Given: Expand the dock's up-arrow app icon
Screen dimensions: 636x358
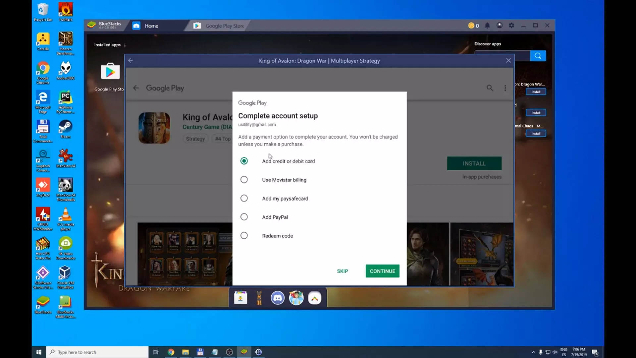Looking at the screenshot, I should (315, 298).
